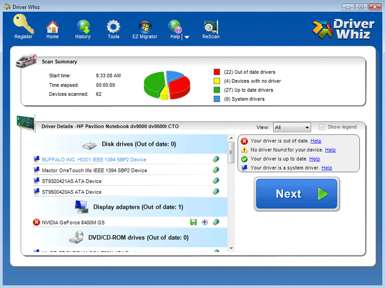The height and width of the screenshot is (288, 385).
Task: Click system driver icon beside BUFFALO HDD1
Action: click(x=37, y=159)
